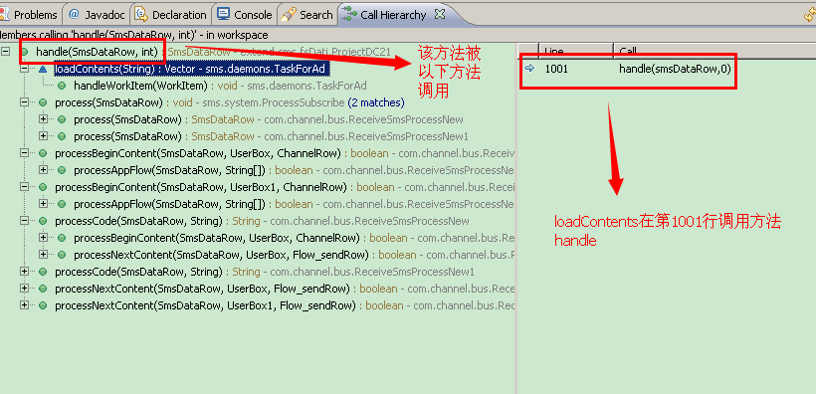This screenshot has height=394, width=816.
Task: Select process(SmsDataRow) row for ReceiveSmsProcessNew1
Action: (271, 136)
